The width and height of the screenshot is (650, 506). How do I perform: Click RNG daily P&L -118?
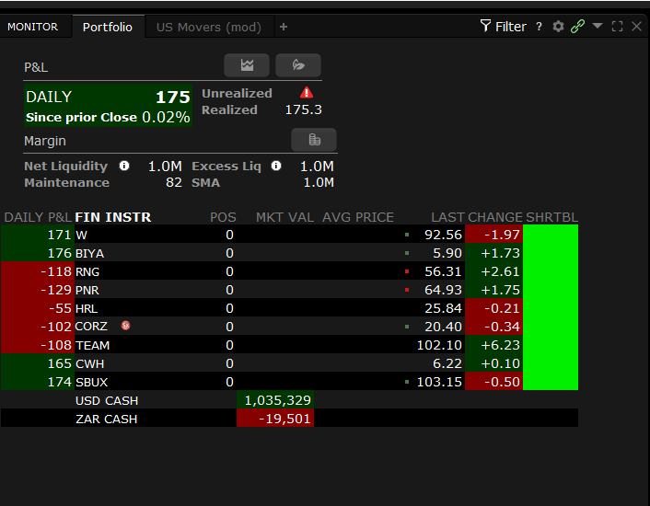[38, 271]
